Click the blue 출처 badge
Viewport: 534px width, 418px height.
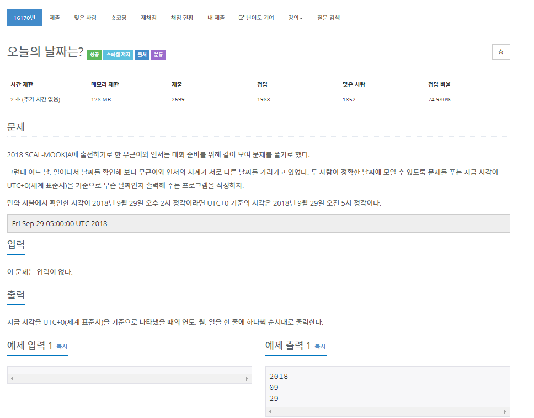pos(142,55)
